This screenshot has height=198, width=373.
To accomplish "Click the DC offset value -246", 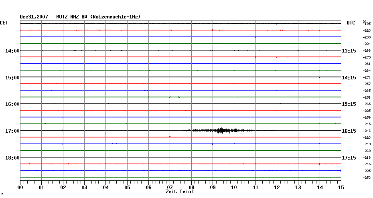I will (x=367, y=131).
